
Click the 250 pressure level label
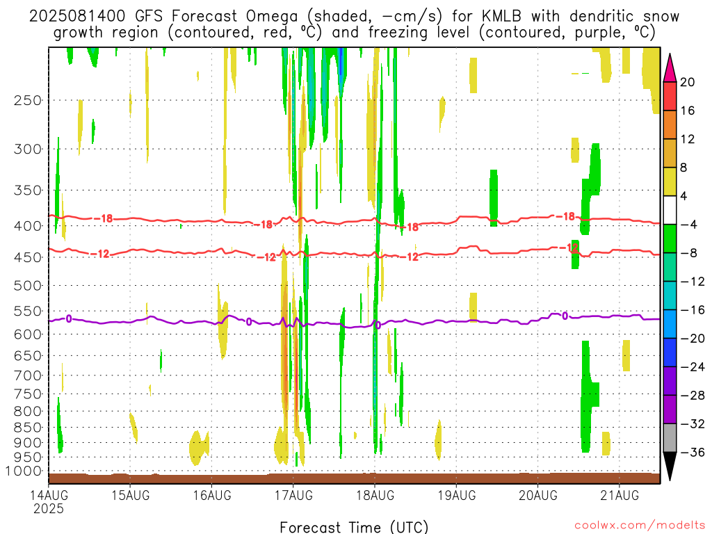click(28, 100)
